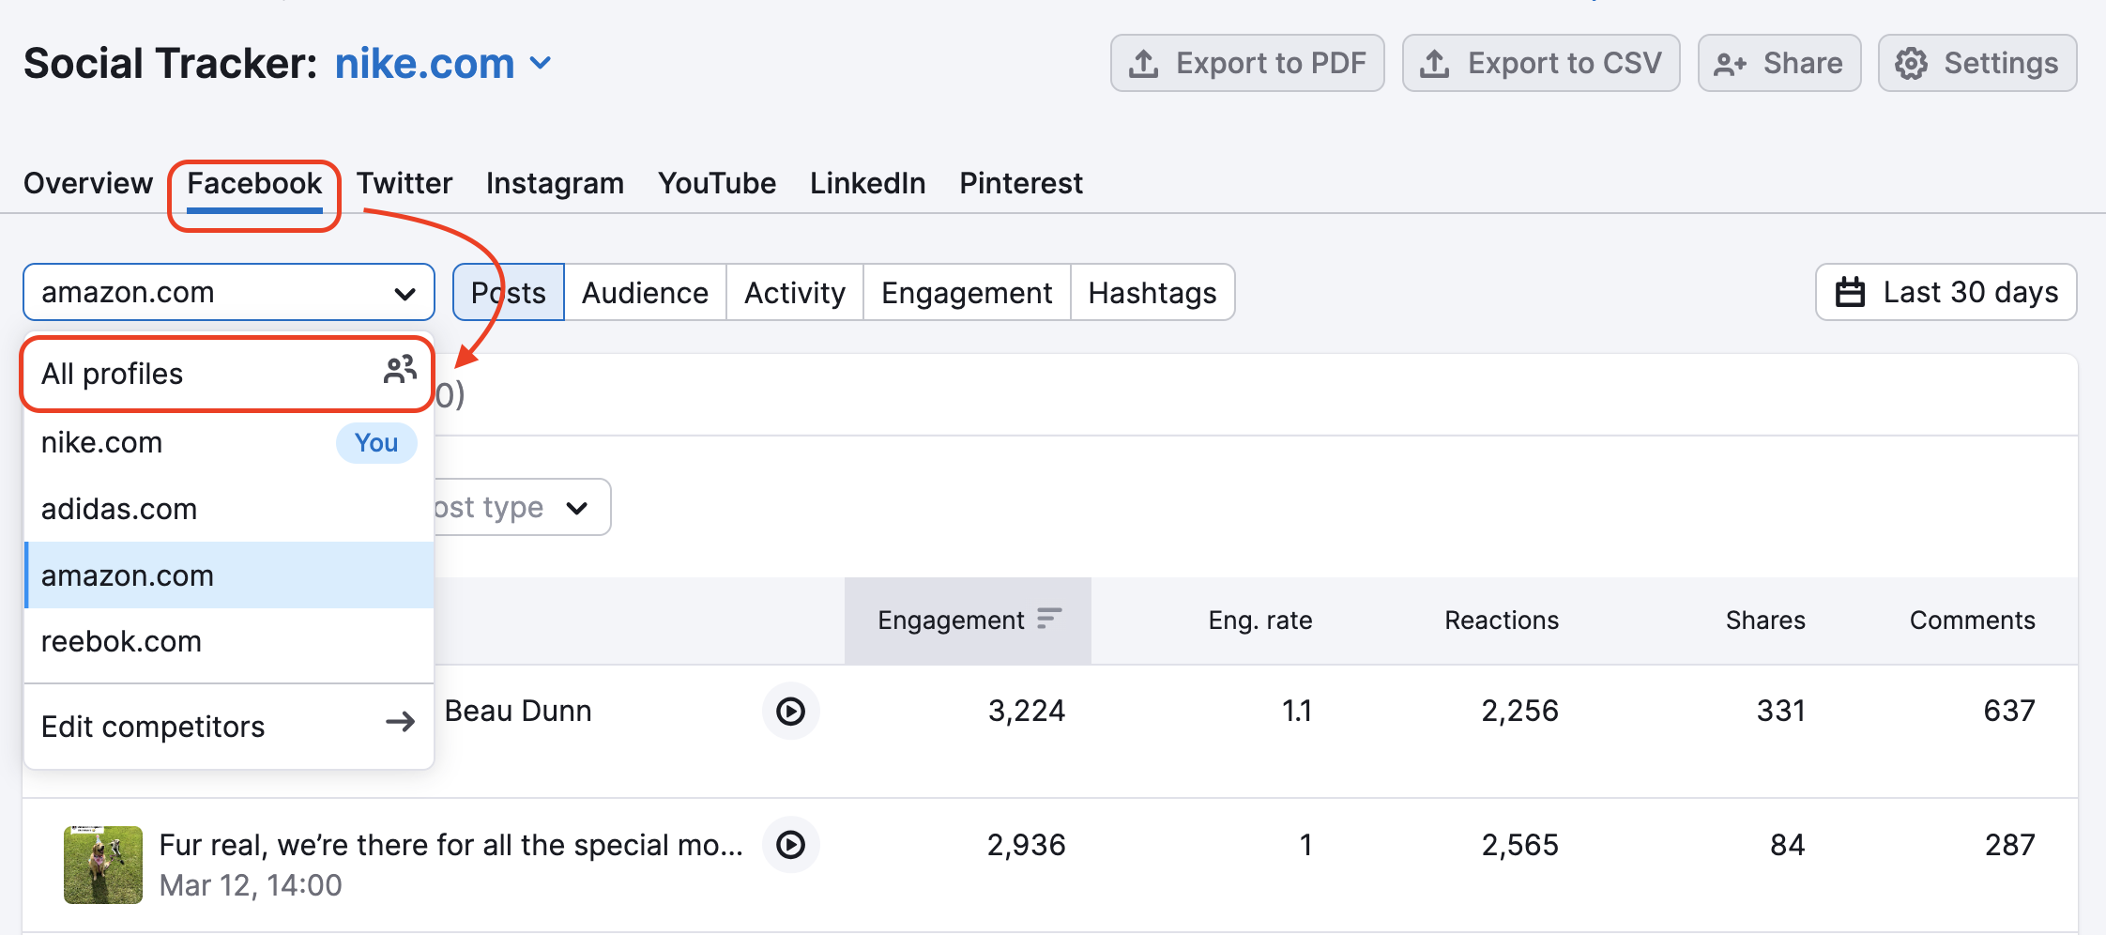Open the Activity report tab

(x=795, y=292)
